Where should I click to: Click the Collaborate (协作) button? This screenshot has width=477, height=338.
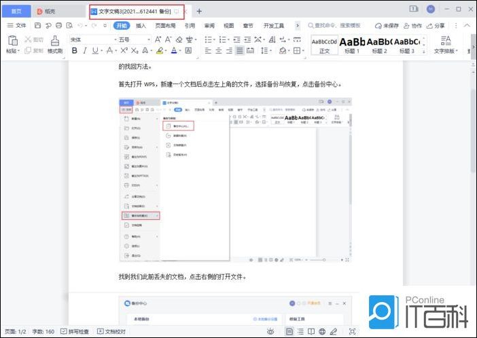point(412,26)
